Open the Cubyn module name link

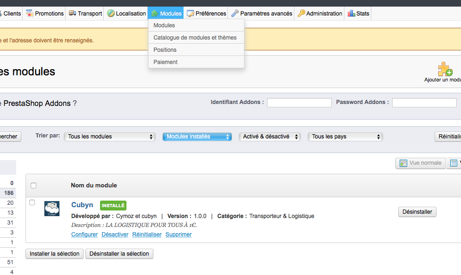82,205
